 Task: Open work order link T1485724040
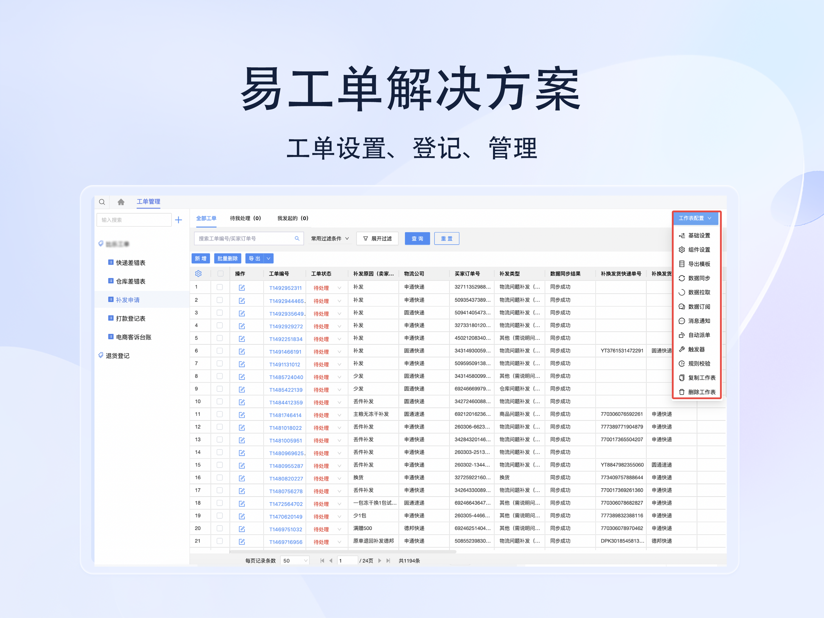coord(285,377)
